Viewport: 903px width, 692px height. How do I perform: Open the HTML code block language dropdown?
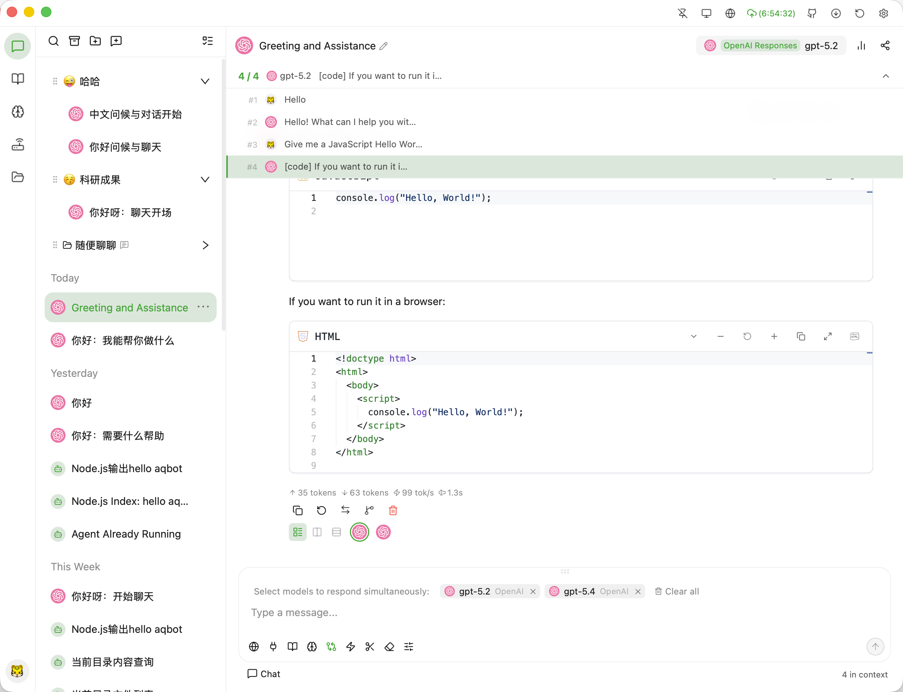click(694, 337)
